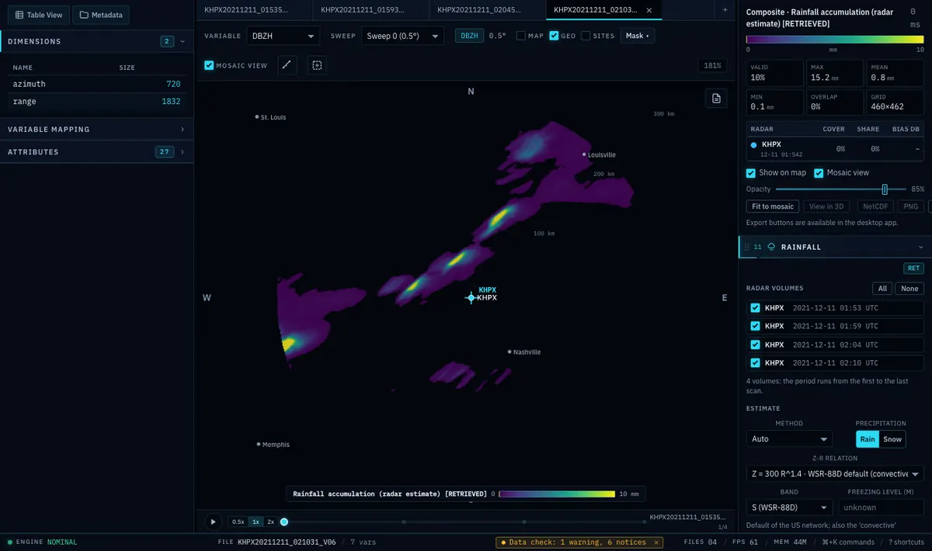Enable the SITES checkbox
Viewport: 932px width, 551px height.
tap(586, 36)
